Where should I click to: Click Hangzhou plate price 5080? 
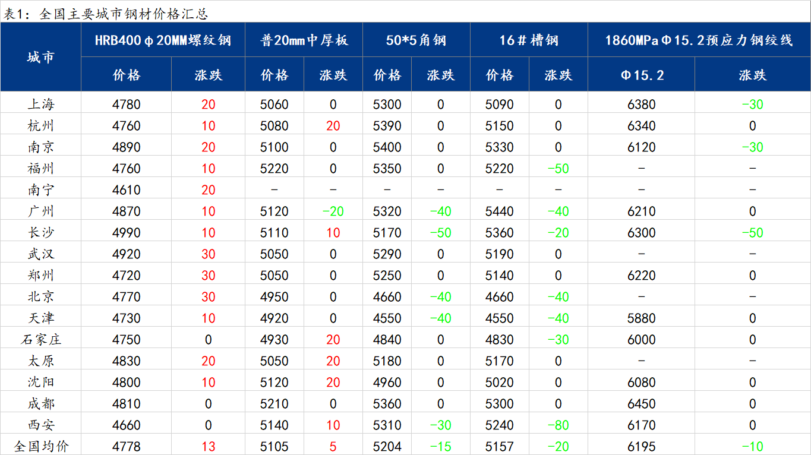pyautogui.click(x=274, y=126)
